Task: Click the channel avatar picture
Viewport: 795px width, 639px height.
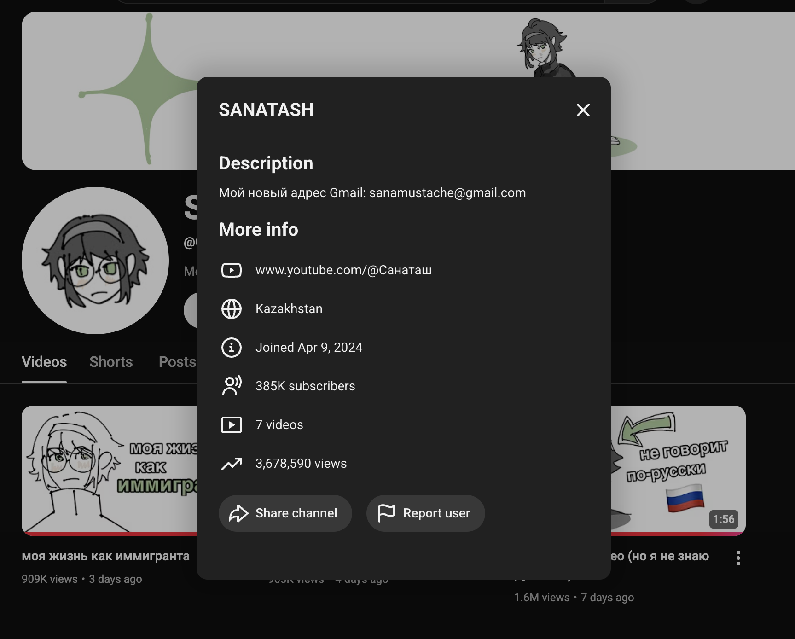Action: click(95, 261)
